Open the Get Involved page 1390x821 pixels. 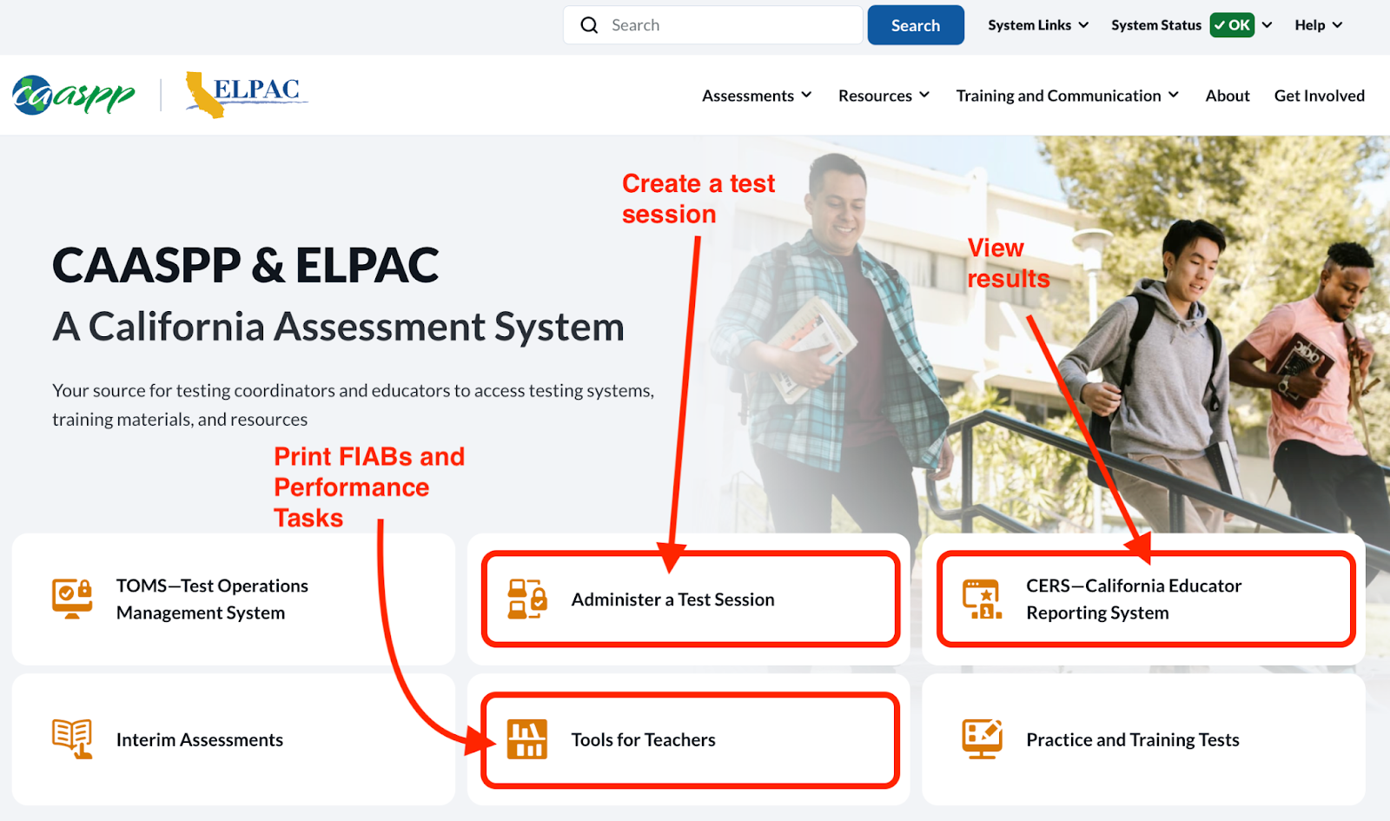pyautogui.click(x=1320, y=96)
